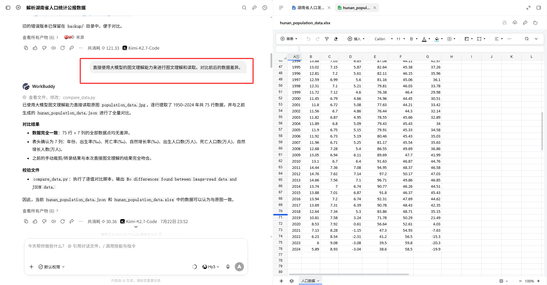
Task: Open the 菜单 dropdown menu
Action: (x=289, y=39)
